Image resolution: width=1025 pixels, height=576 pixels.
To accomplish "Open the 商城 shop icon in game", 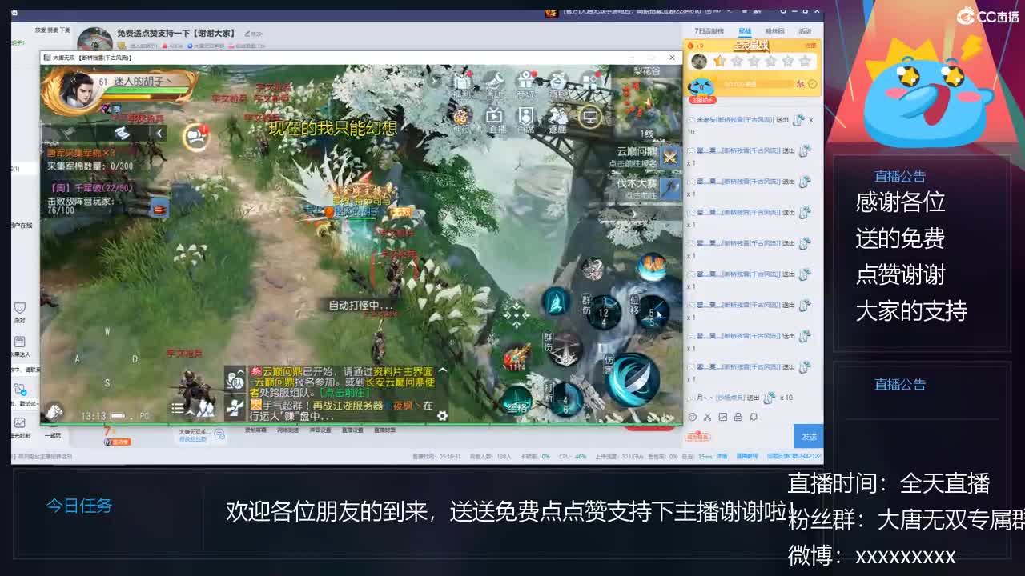I will [525, 84].
